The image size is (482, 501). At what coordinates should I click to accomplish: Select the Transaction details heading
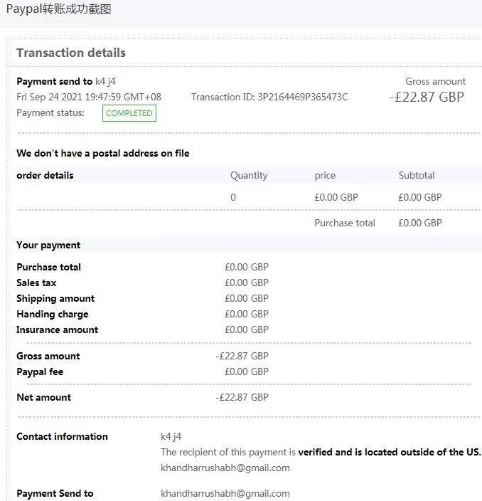71,53
